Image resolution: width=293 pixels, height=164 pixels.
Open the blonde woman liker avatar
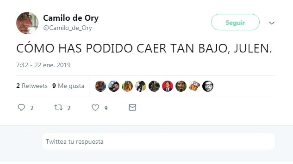coord(127,86)
